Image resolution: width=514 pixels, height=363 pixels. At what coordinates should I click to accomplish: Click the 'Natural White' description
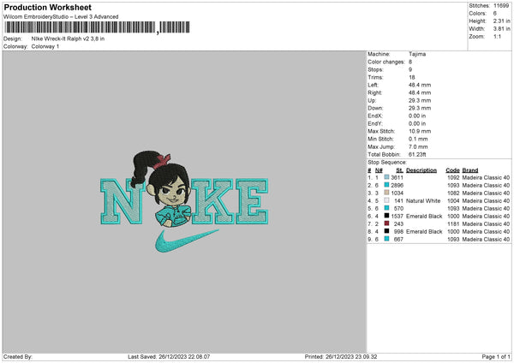coord(423,201)
